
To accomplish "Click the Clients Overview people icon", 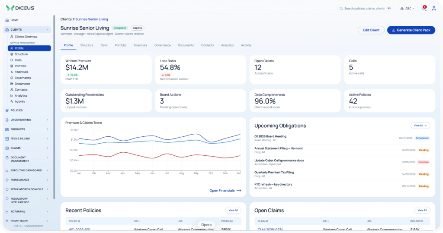I will (x=12, y=37).
